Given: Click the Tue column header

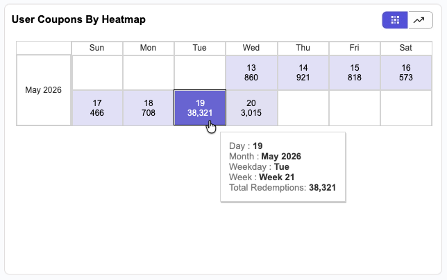Looking at the screenshot, I should pos(200,48).
